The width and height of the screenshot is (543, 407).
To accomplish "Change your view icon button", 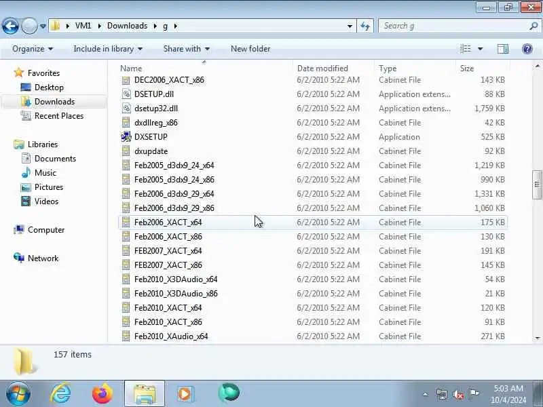I will pyautogui.click(x=466, y=49).
